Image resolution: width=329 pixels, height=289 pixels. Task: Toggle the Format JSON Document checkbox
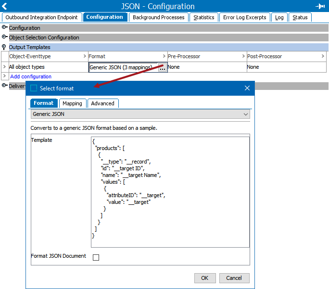[96, 257]
